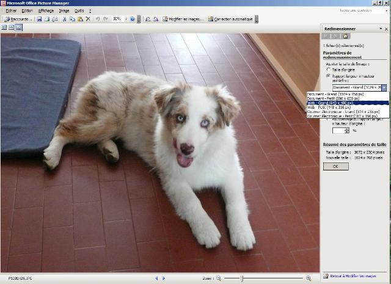Click Retour à Modifier les images link

point(354,277)
